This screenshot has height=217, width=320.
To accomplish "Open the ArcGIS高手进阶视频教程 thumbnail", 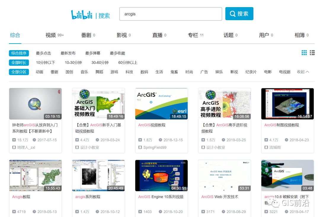I will 225,104.
